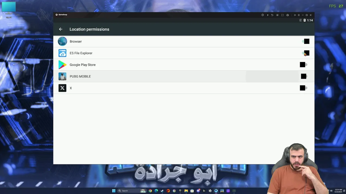Click the Gameloop steering wheel icon

[288, 15]
